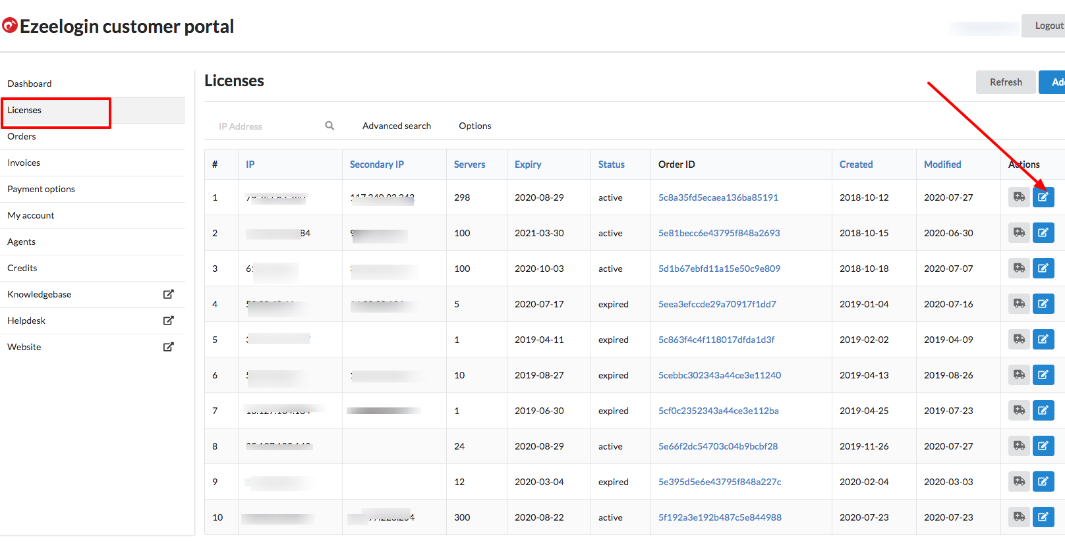Viewport: 1065px width, 543px height.
Task: Sort table by Status column
Action: 612,165
